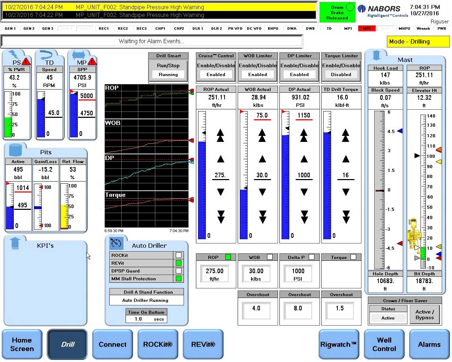This screenshot has width=452, height=362.
Task: Raise DP limit with single up arrow
Action: [304, 159]
